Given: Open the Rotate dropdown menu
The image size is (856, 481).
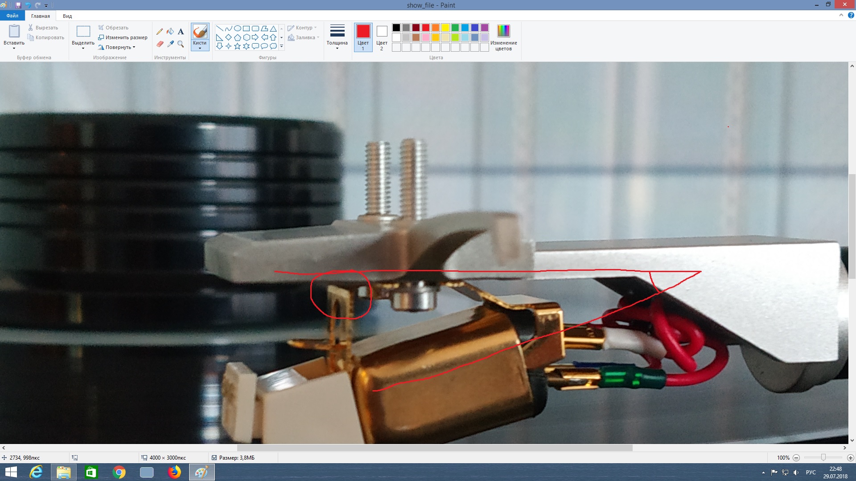Looking at the screenshot, I should tap(119, 47).
